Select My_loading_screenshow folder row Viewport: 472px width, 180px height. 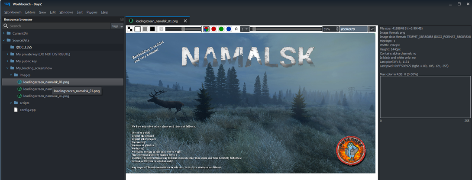tap(63, 68)
